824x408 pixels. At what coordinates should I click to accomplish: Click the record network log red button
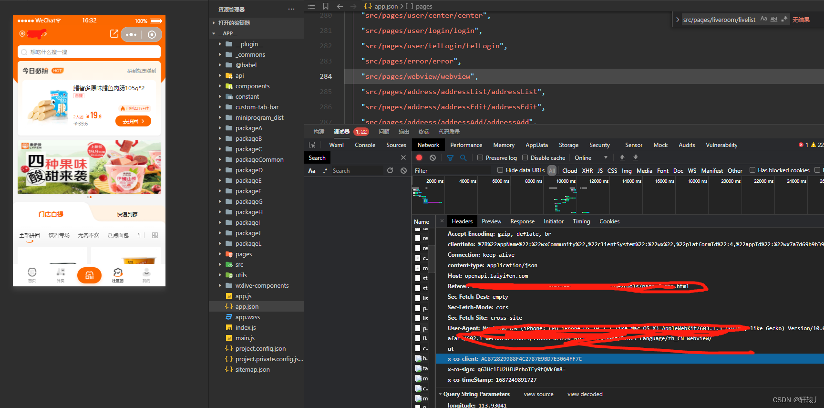[419, 157]
